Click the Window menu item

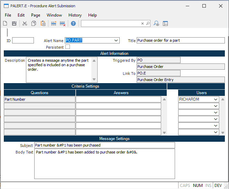[54, 15]
